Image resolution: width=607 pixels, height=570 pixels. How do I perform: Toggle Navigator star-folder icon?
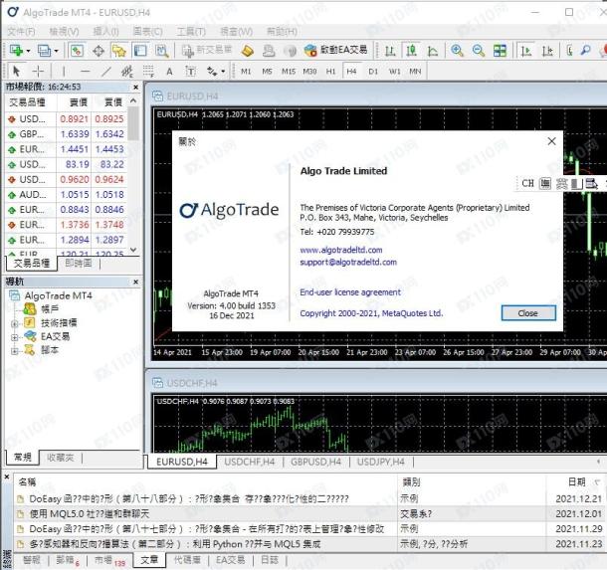pyautogui.click(x=119, y=51)
